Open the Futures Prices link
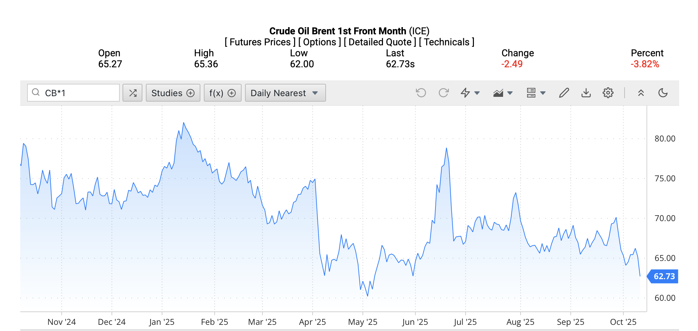This screenshot has width=698, height=331. click(x=260, y=42)
